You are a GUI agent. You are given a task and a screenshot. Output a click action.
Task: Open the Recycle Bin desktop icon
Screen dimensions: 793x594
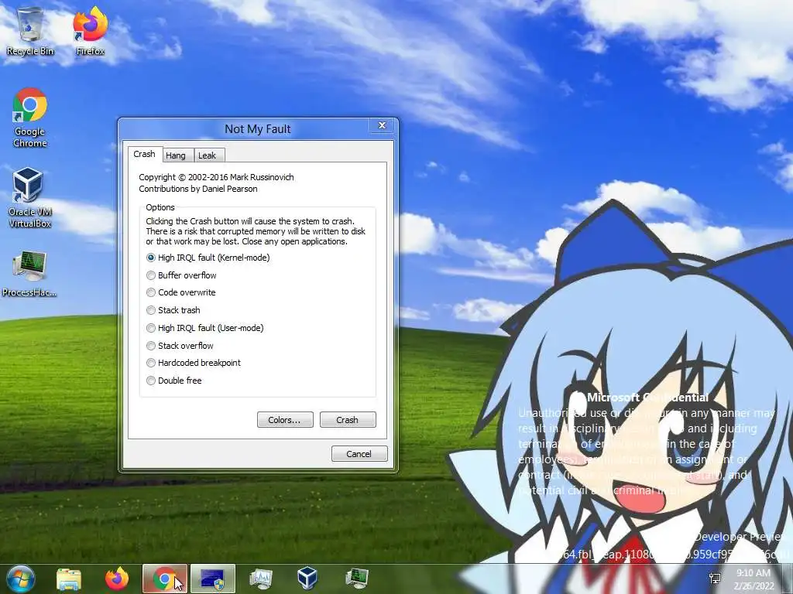click(x=30, y=31)
